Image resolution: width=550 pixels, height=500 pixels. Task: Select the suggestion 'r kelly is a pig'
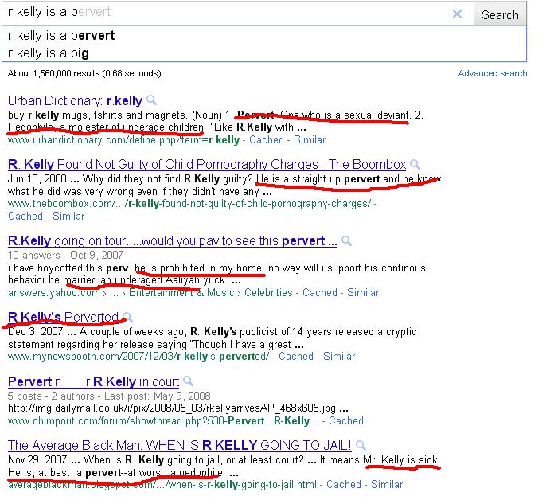coord(263,53)
